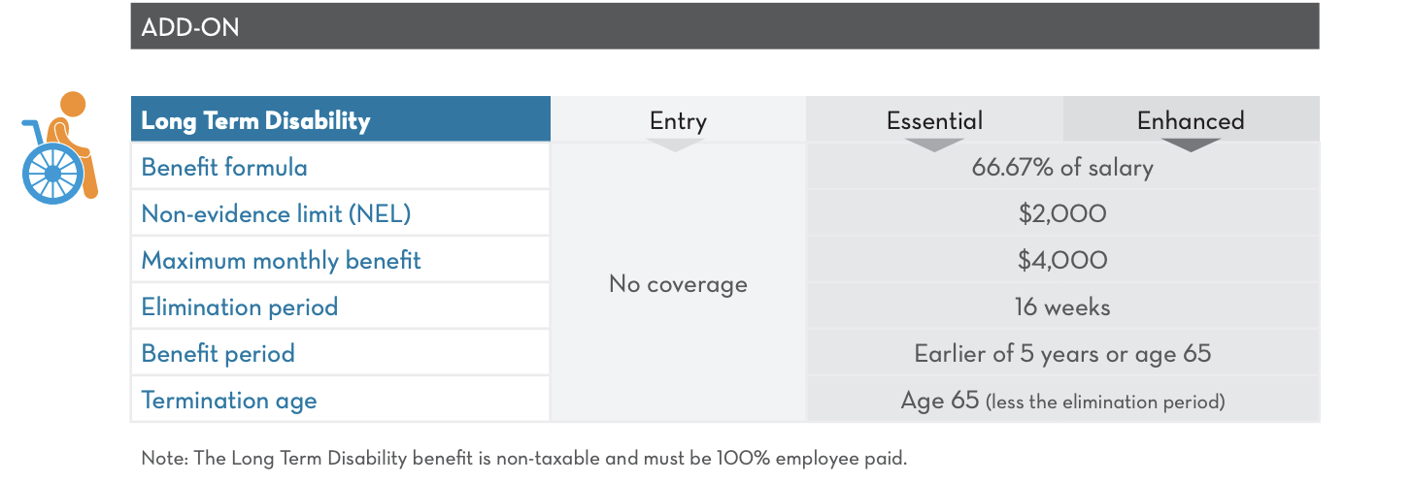
Task: Click the ADD-ON section header bar
Action: pyautogui.click(x=724, y=27)
